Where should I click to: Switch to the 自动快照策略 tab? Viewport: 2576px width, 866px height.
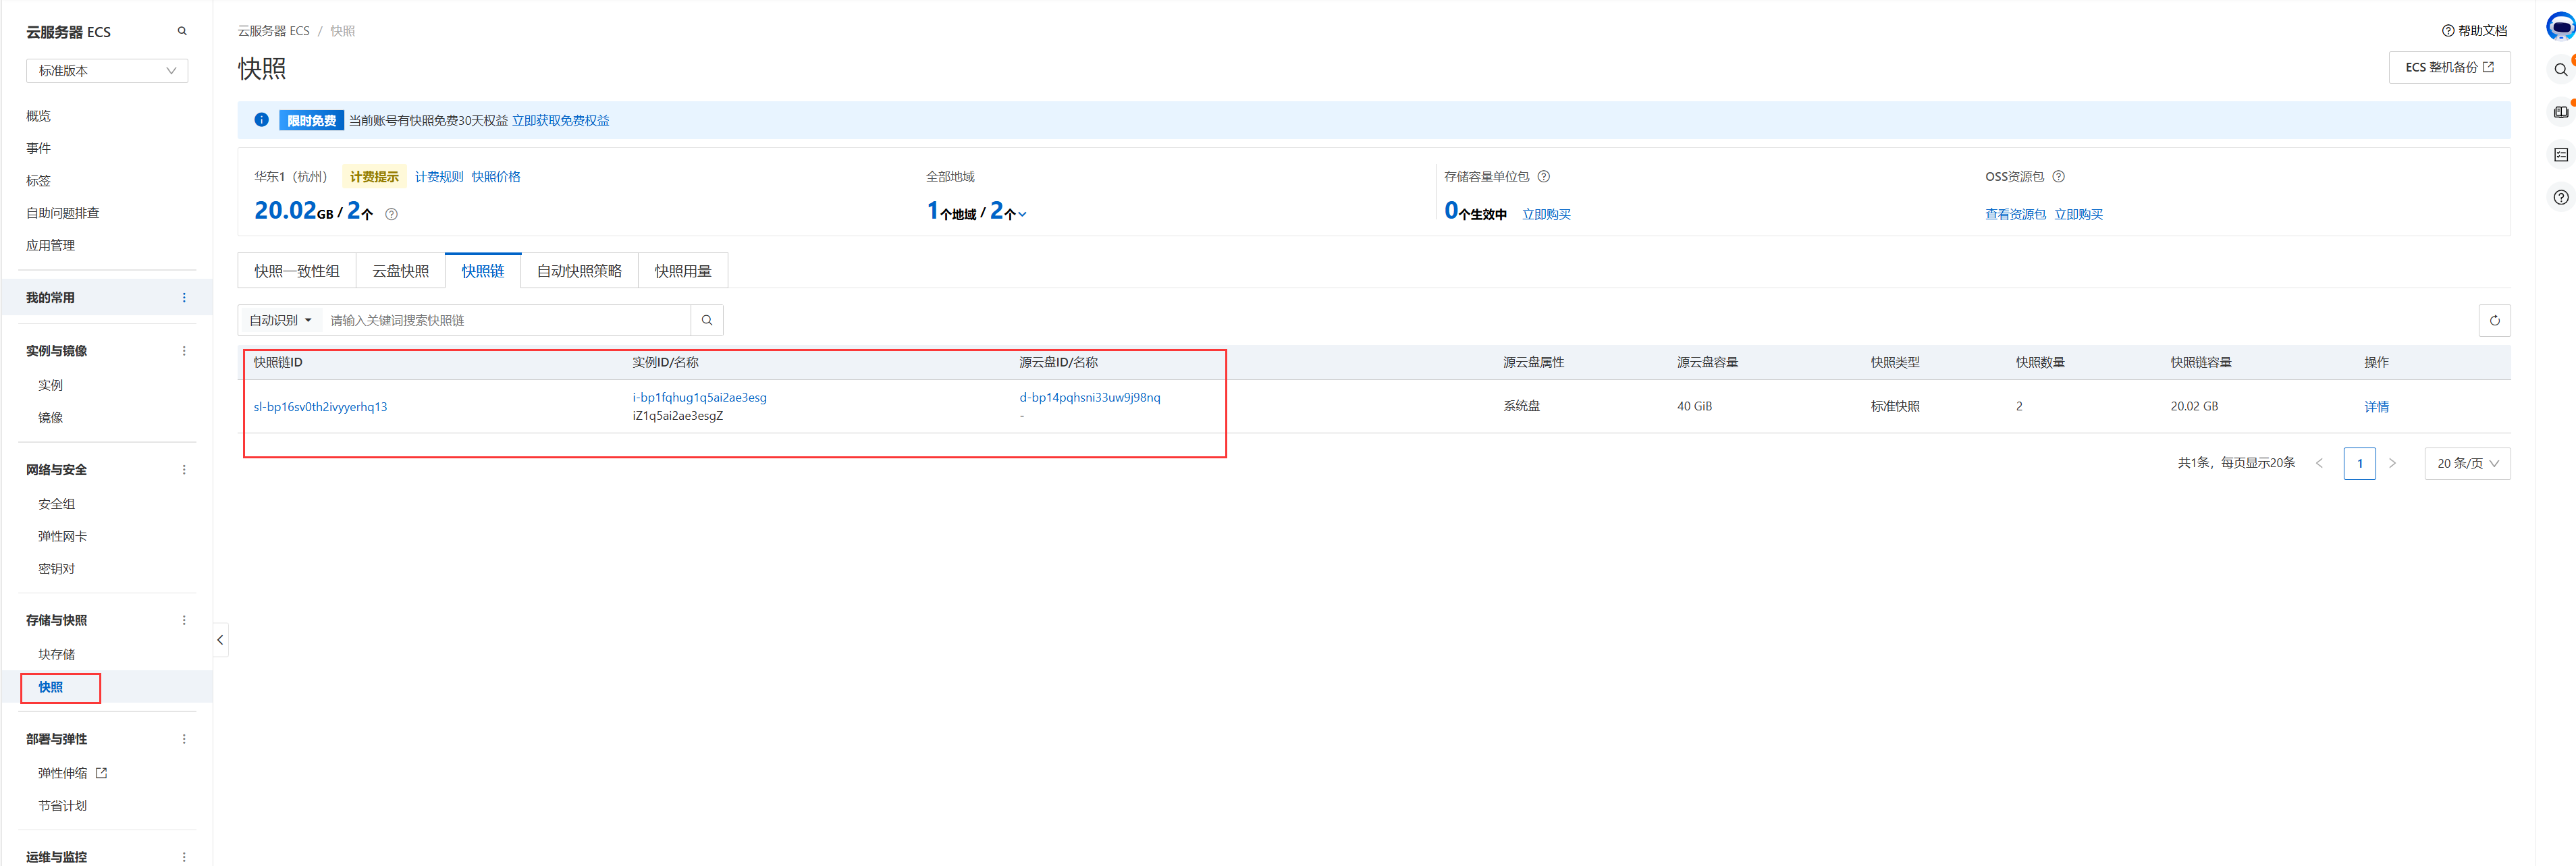[x=579, y=271]
